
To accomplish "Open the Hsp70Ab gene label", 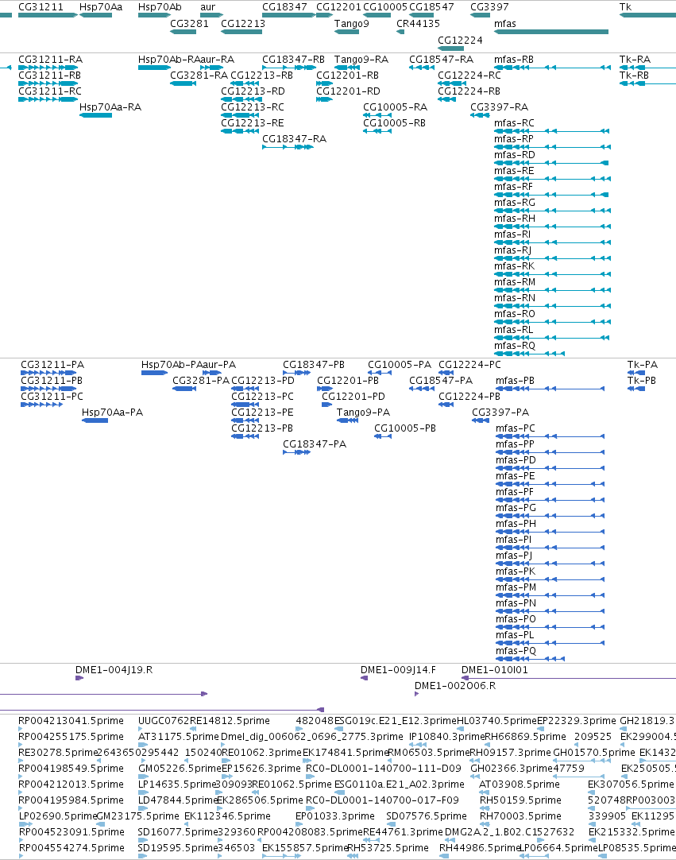I will 160,7.
